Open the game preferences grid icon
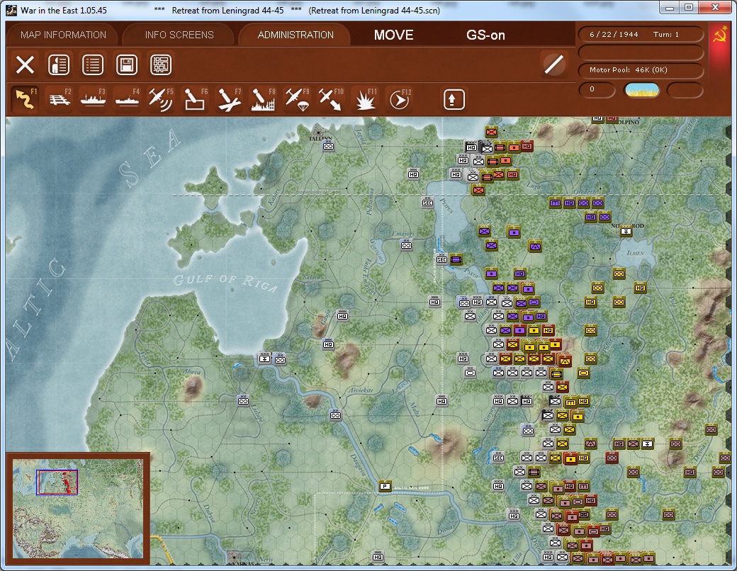Image resolution: width=737 pixels, height=571 pixels. (x=161, y=65)
